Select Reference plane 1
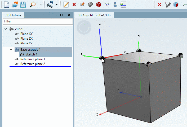Viewport: 187px width, 127px height. tap(33, 59)
